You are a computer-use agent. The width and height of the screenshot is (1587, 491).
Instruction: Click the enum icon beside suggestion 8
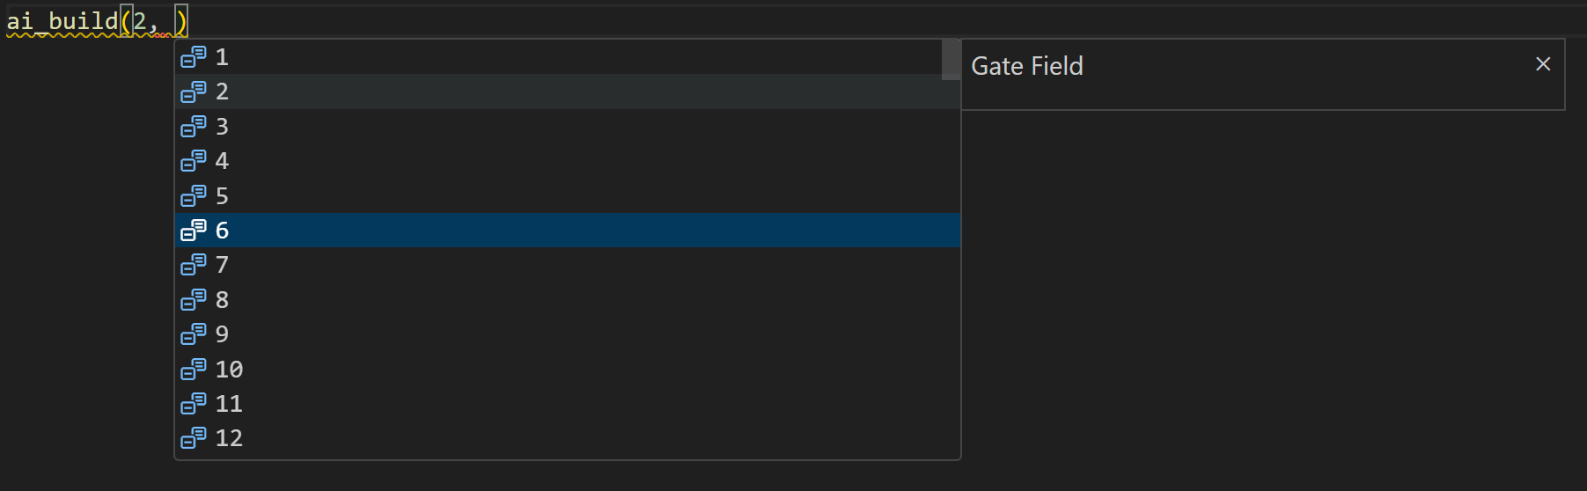coord(194,300)
